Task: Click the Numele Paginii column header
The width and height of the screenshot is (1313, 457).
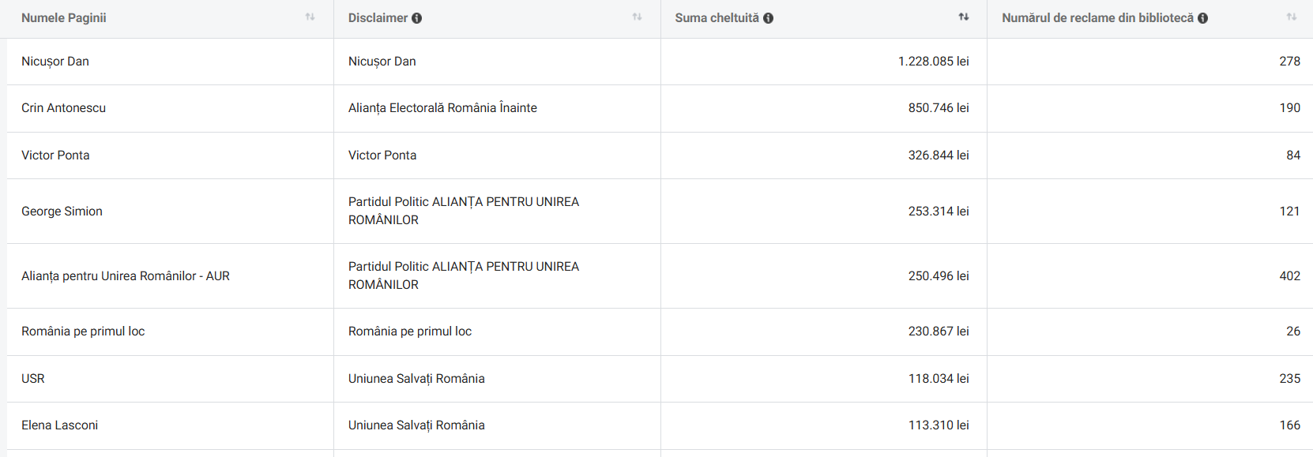Action: click(x=64, y=17)
